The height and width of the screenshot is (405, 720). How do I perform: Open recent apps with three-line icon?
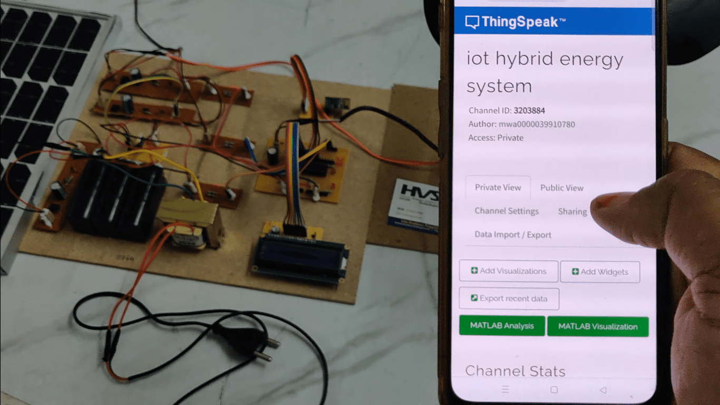click(505, 390)
